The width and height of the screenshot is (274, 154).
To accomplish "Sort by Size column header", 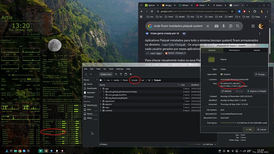I will 185,85.
